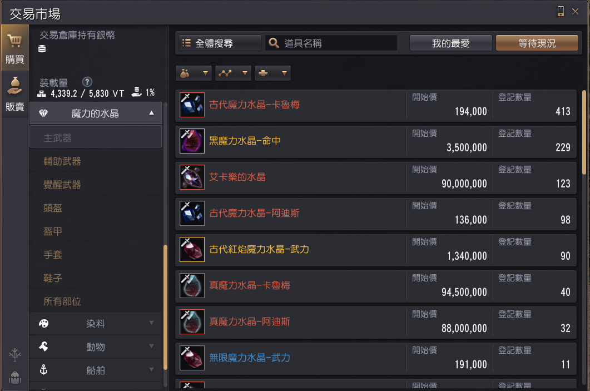Screen dimensions: 590x391
Task: Collapse the 魔力的水晶 category
Action: [x=96, y=113]
